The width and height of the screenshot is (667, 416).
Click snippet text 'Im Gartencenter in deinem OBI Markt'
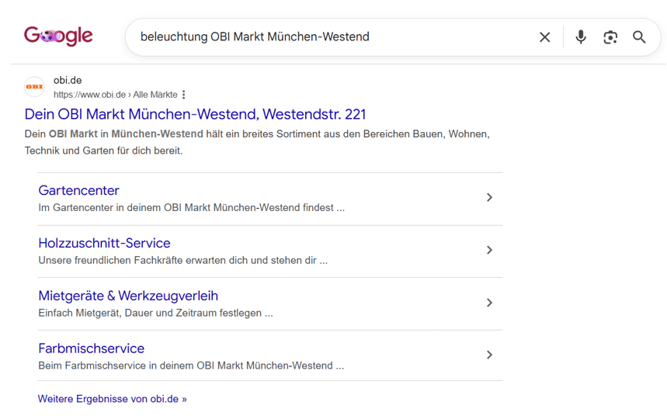(125, 207)
